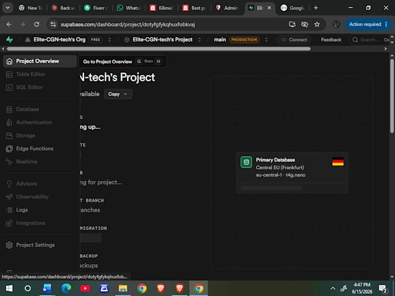The width and height of the screenshot is (395, 296).
Task: Go to the Database section
Action: 40,109
